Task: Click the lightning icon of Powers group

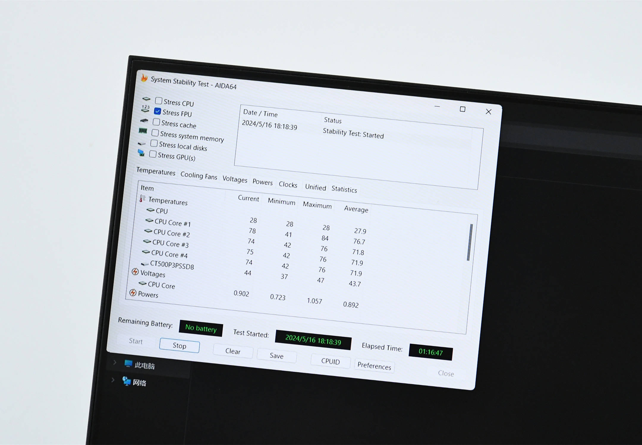Action: (133, 293)
